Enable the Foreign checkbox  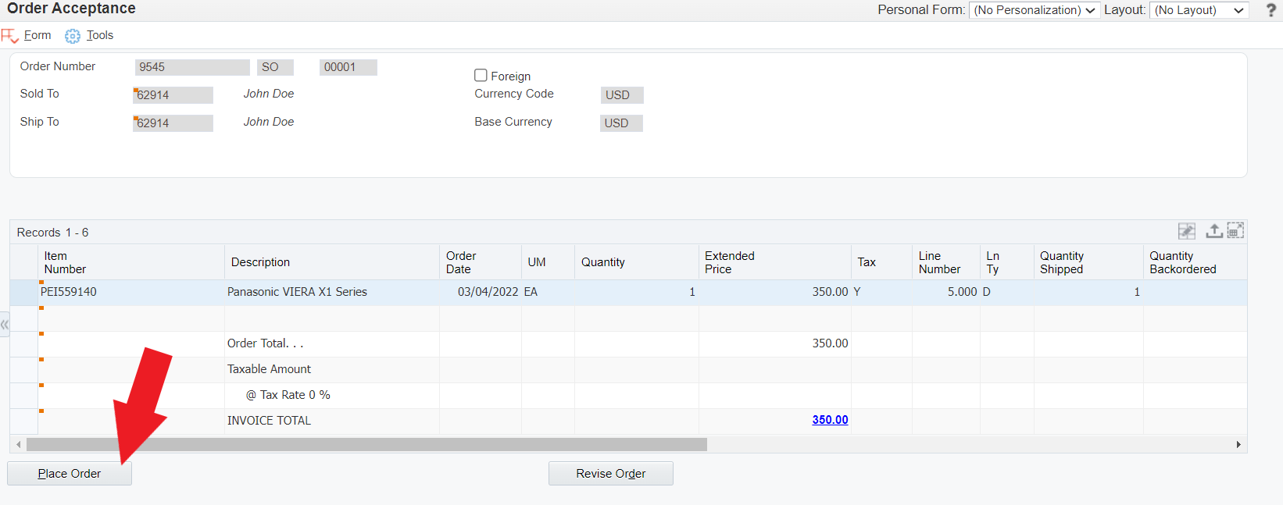[x=481, y=76]
